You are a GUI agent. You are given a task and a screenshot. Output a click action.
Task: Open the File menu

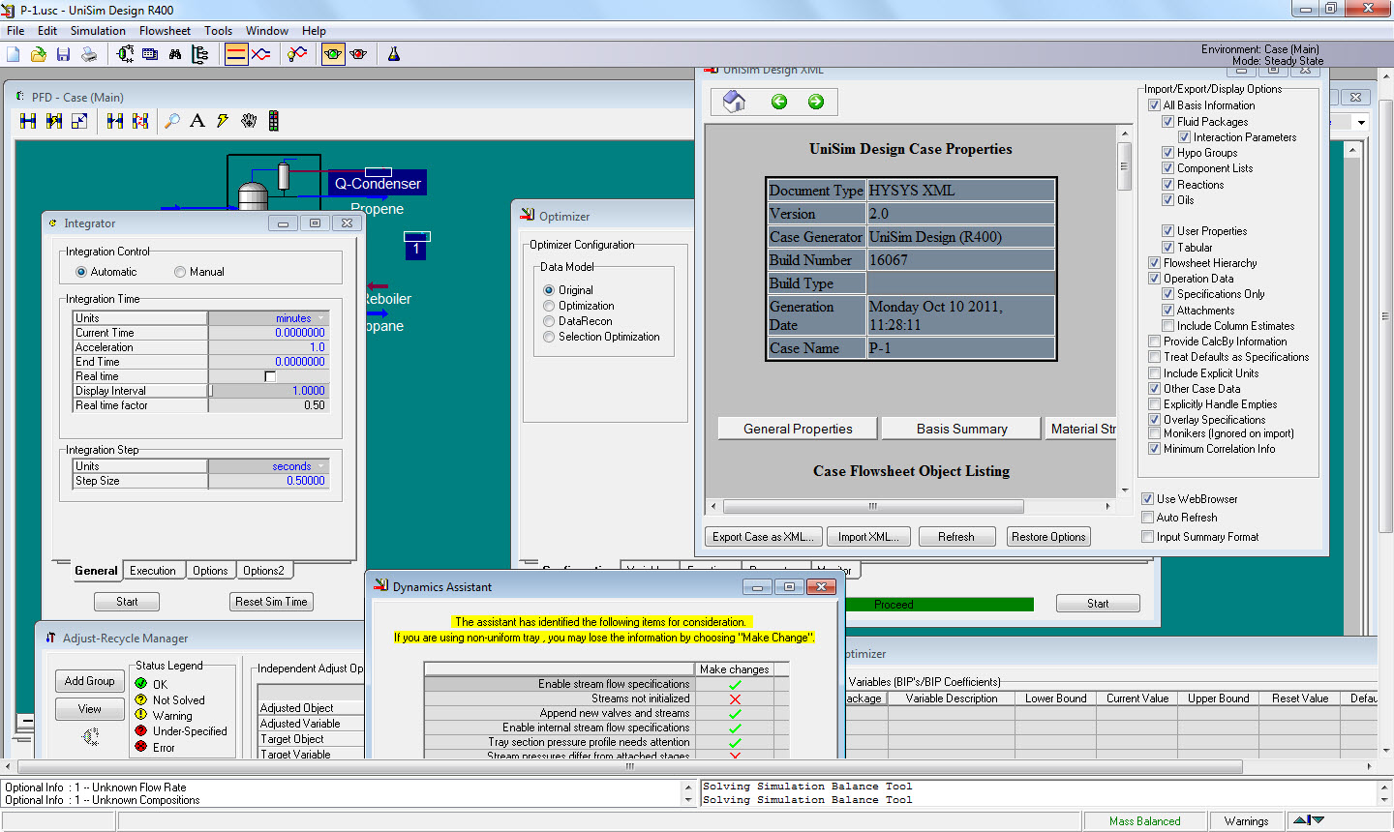[15, 31]
